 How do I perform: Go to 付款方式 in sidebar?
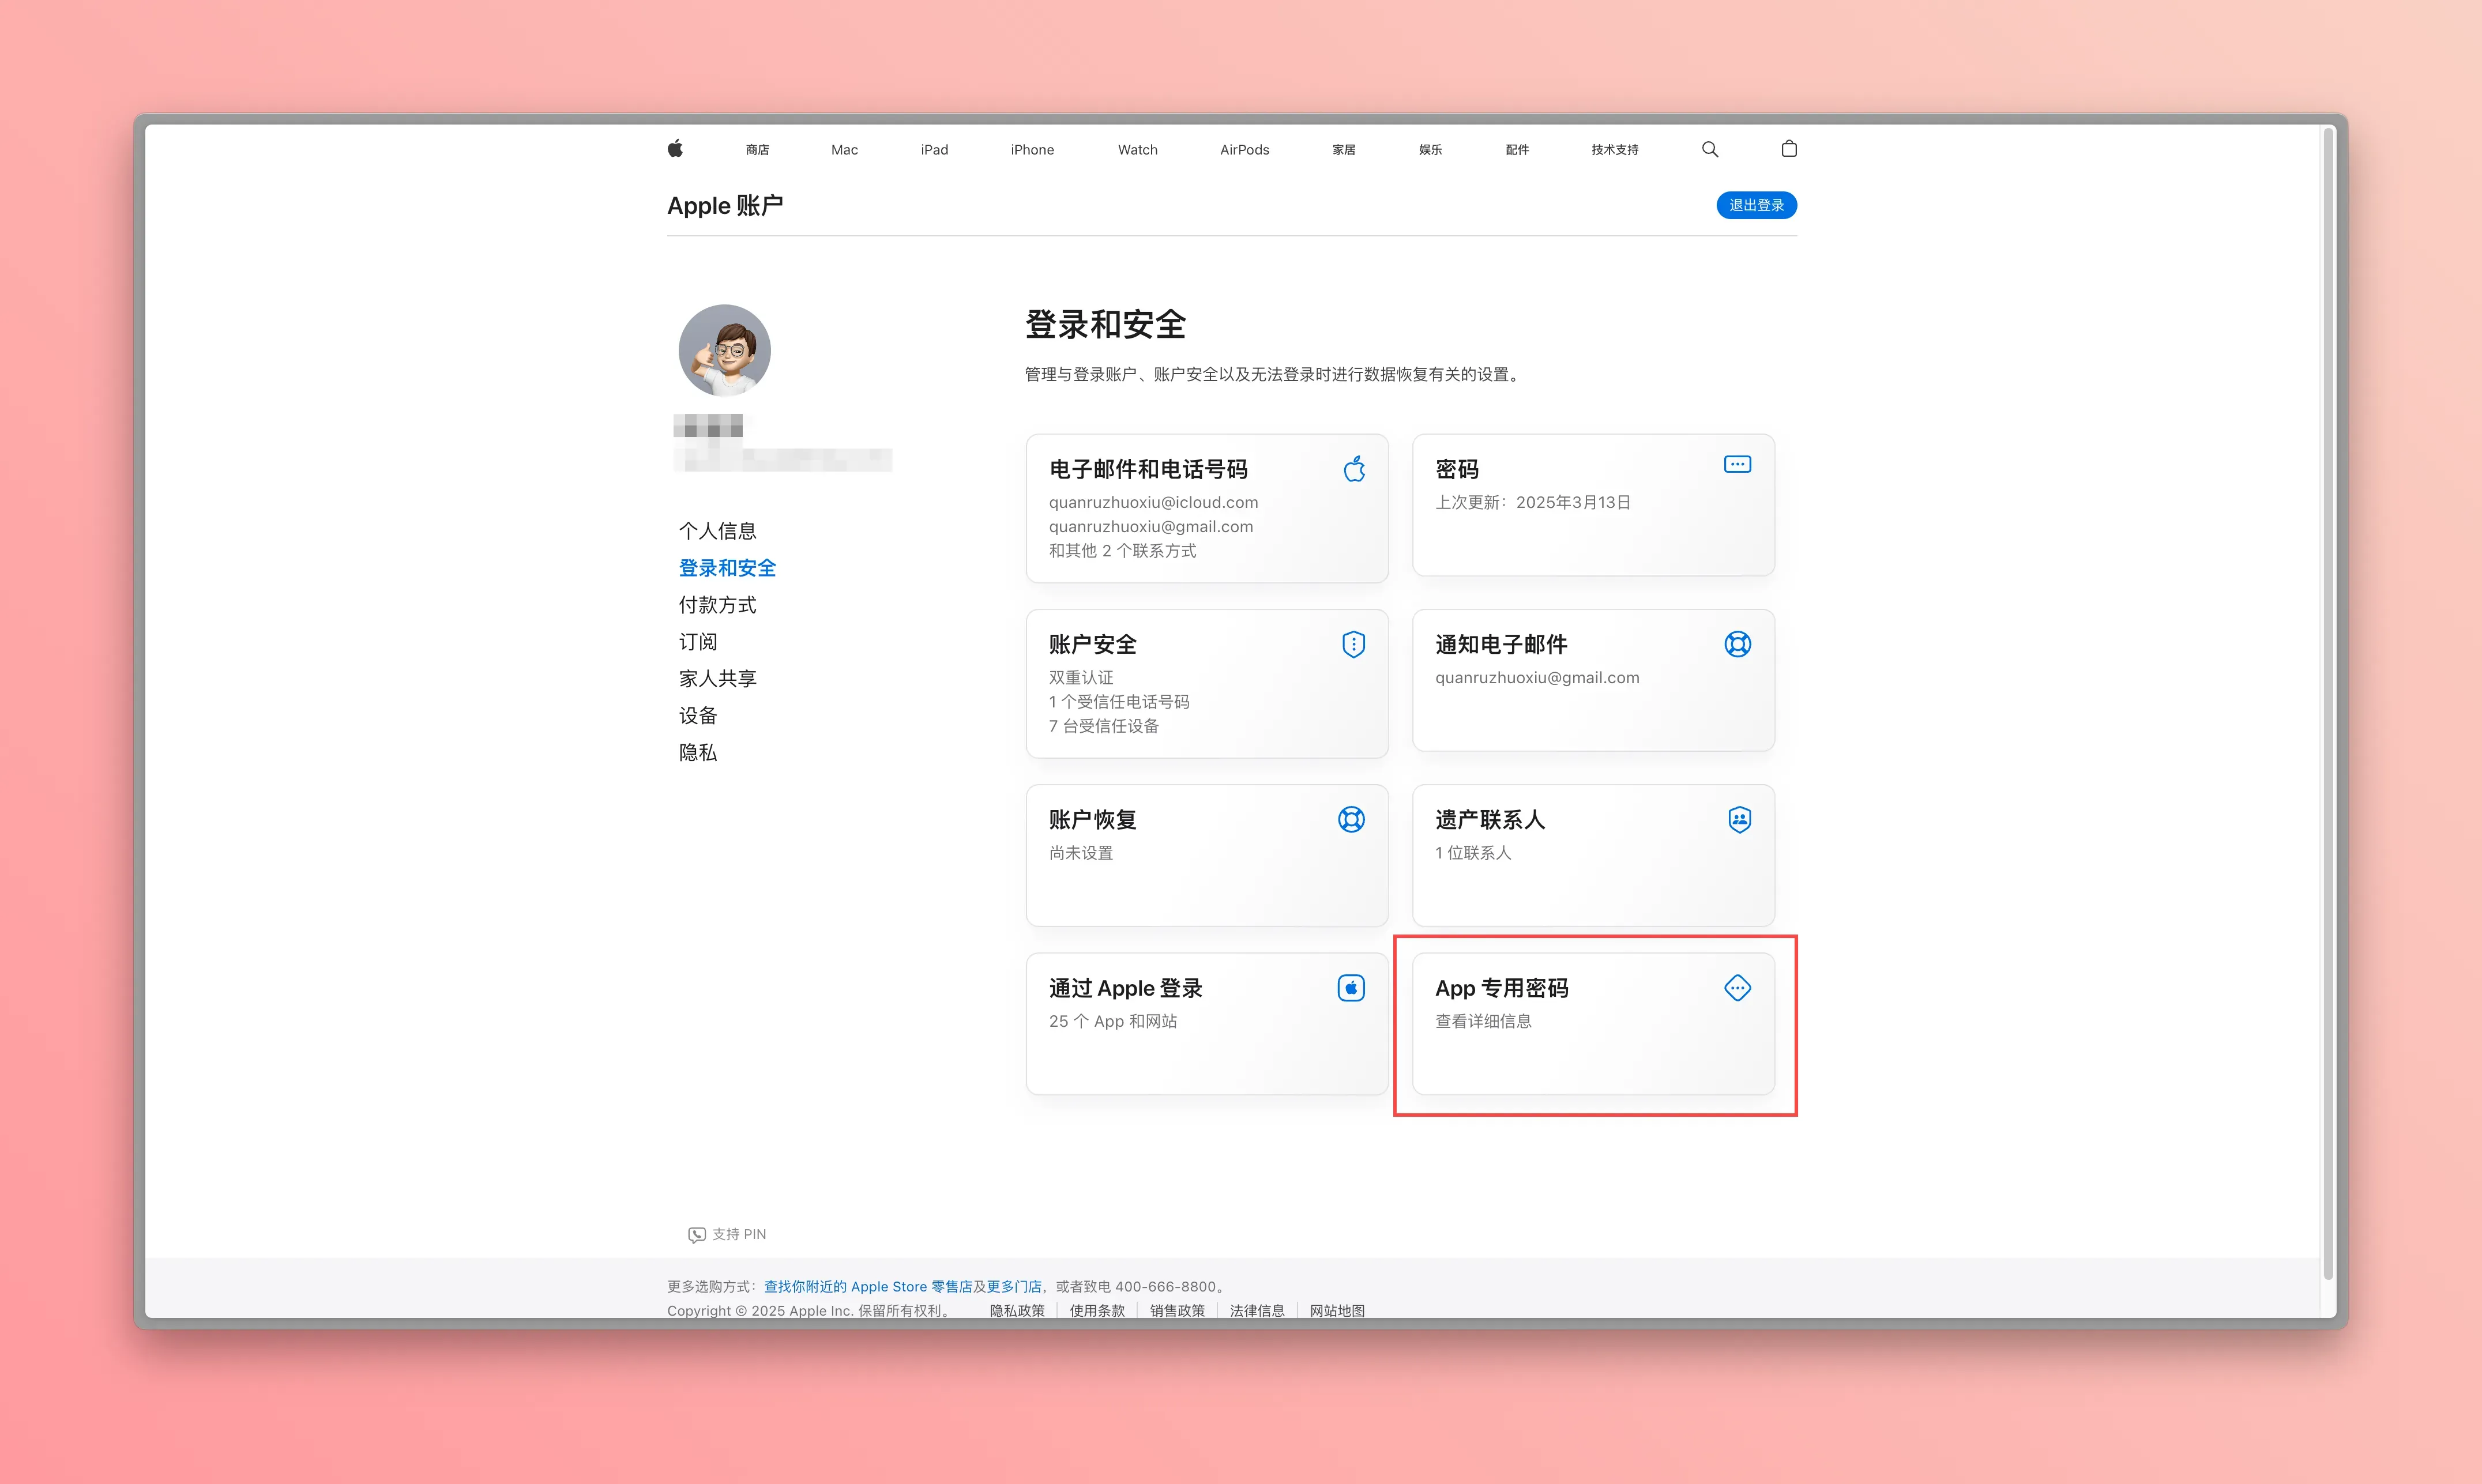click(x=717, y=605)
